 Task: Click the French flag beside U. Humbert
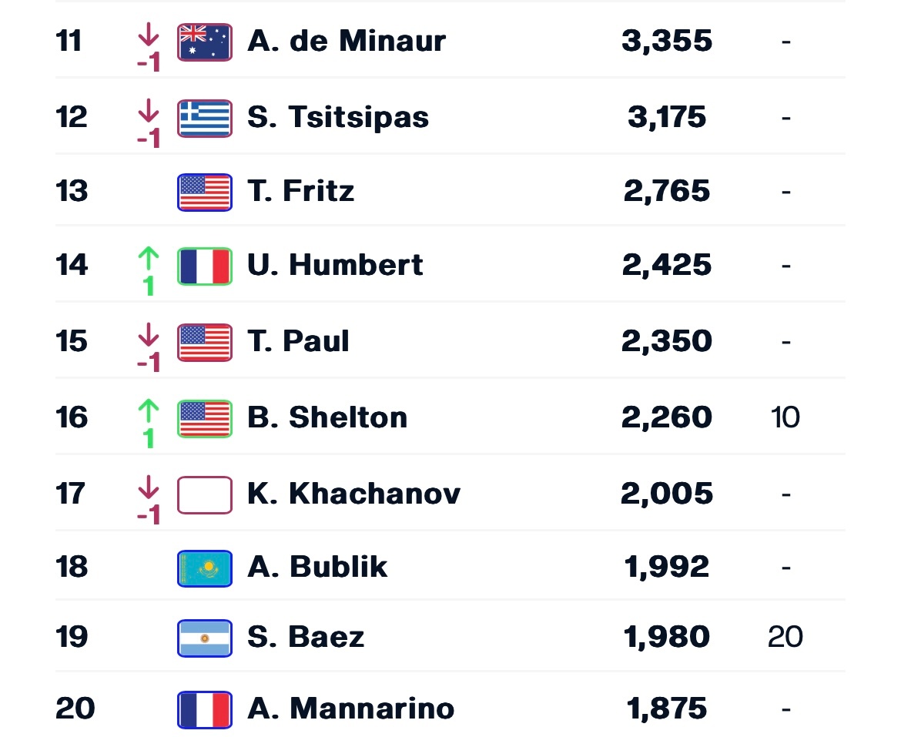point(205,266)
